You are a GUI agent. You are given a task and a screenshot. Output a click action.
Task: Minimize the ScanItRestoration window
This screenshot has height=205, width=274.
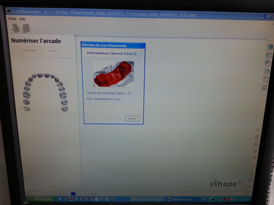click(x=263, y=17)
